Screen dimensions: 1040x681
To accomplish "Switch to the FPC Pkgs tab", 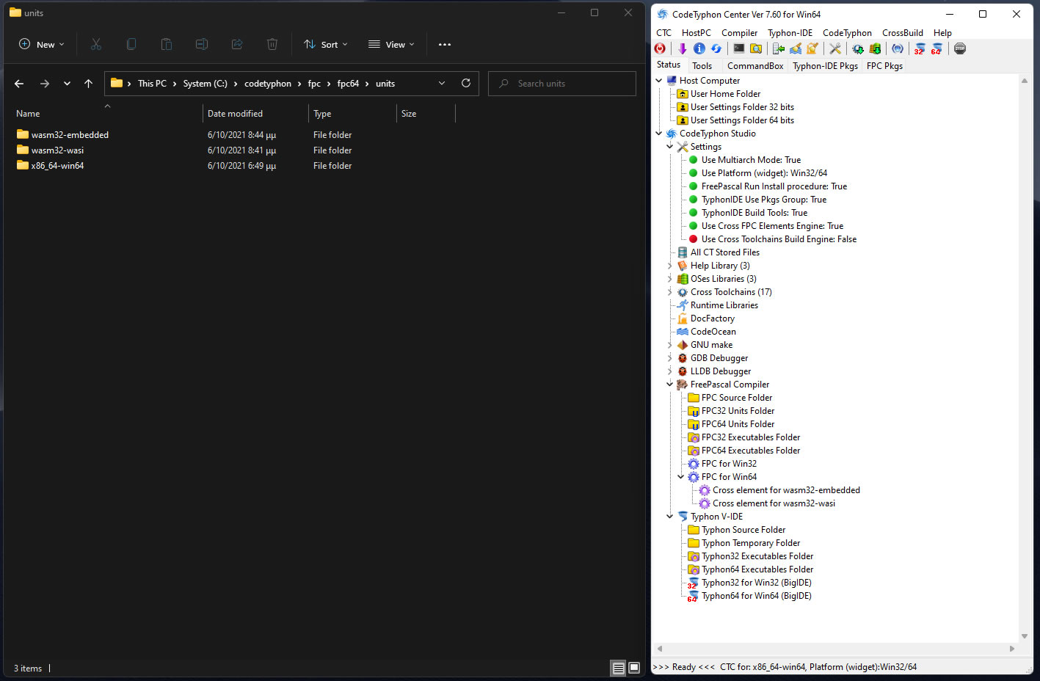I will [884, 65].
